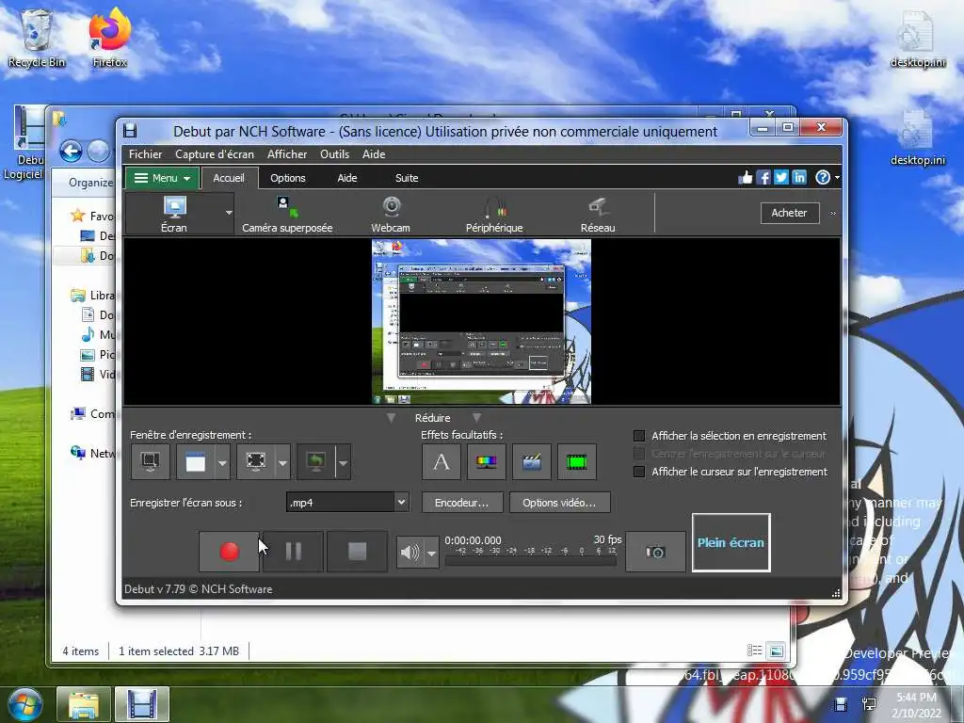Enable Afficher la sélection en enregistrement
The image size is (964, 723).
pos(639,436)
